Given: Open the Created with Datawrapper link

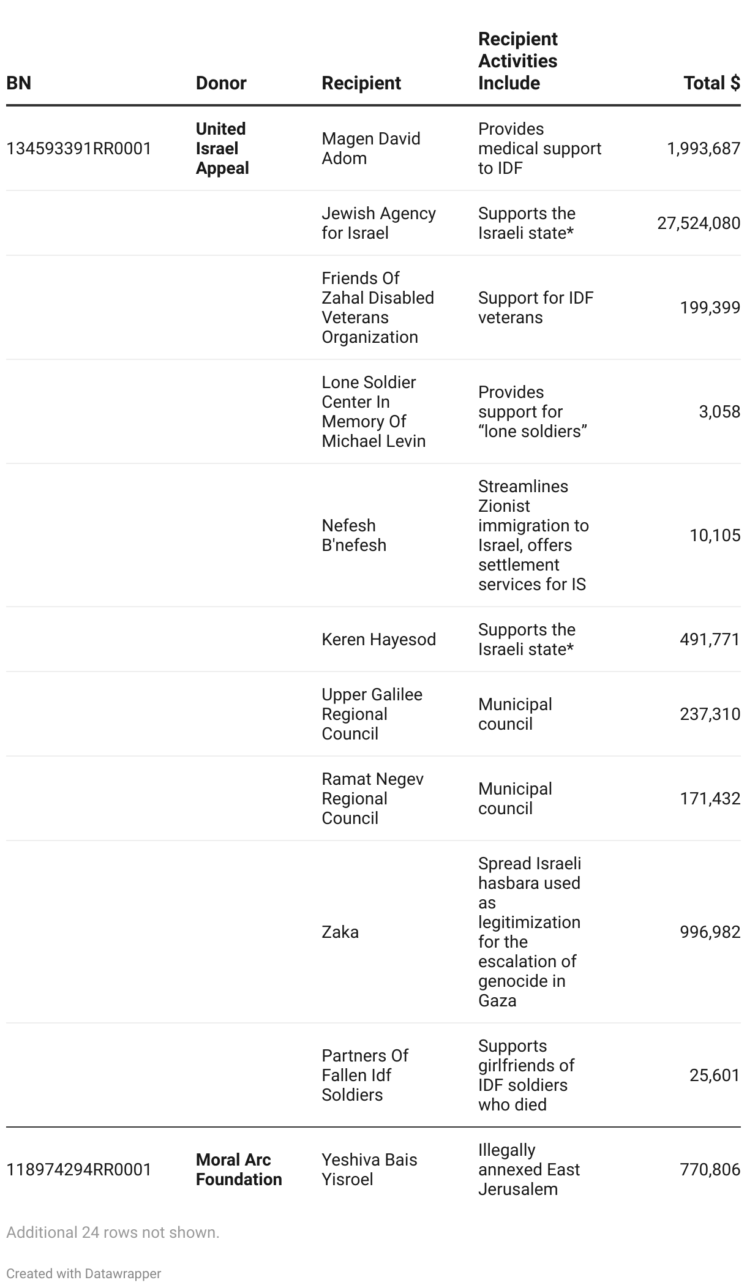Looking at the screenshot, I should 84,1273.
